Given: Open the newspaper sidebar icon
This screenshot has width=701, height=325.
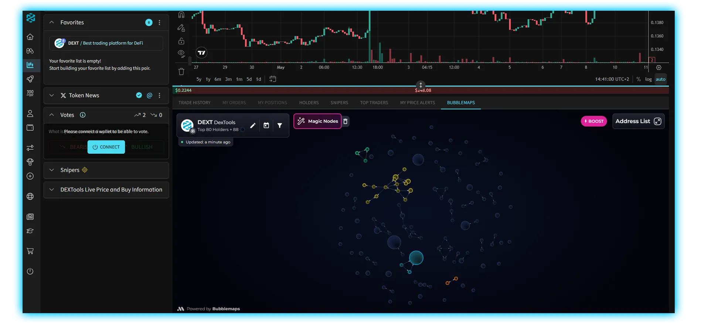Looking at the screenshot, I should click(30, 217).
